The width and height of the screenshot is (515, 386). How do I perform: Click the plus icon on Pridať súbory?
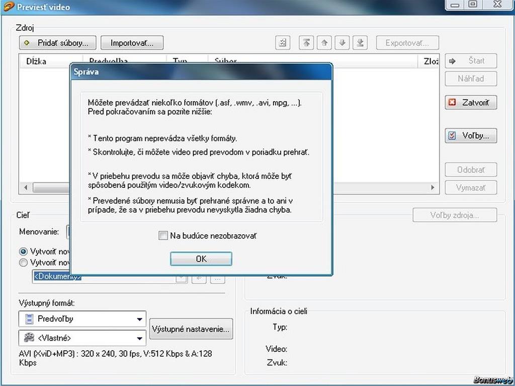click(27, 43)
